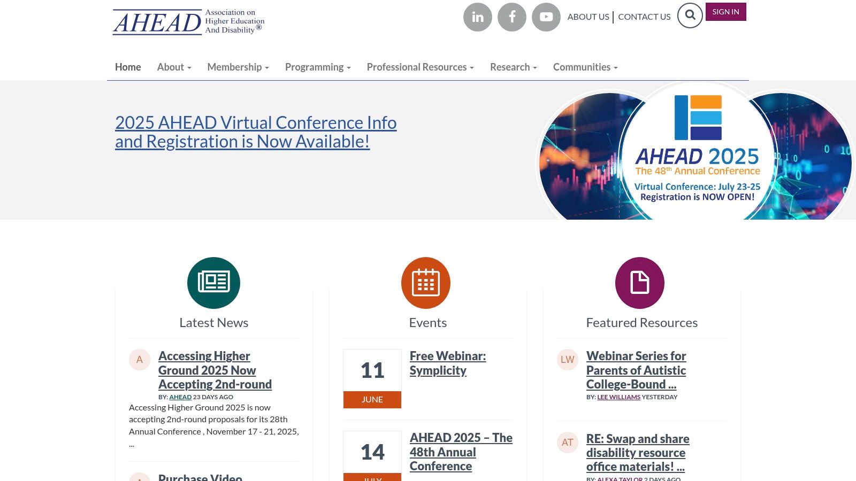Open the LEE WILLIAMS author link
This screenshot has width=856, height=481.
coord(618,397)
